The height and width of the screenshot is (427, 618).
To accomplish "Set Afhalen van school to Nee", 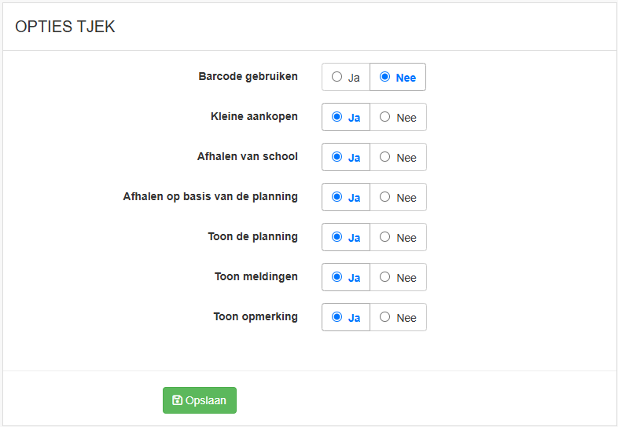I will click(x=398, y=157).
